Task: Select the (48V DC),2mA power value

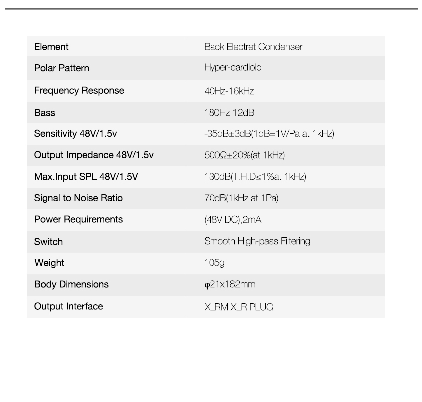Action: 233,220
